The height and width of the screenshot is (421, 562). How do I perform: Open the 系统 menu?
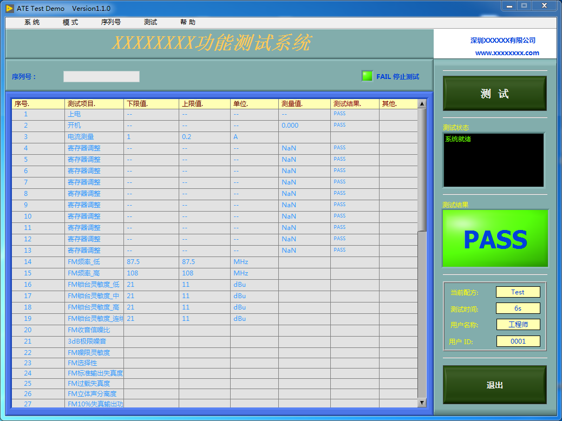click(30, 22)
